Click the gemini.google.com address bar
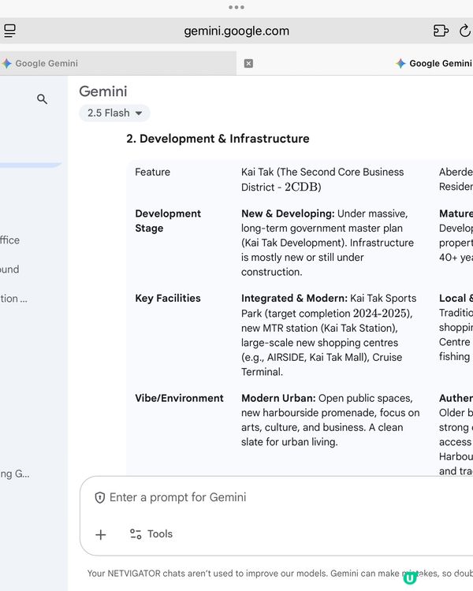Image resolution: width=473 pixels, height=591 pixels. [236, 31]
